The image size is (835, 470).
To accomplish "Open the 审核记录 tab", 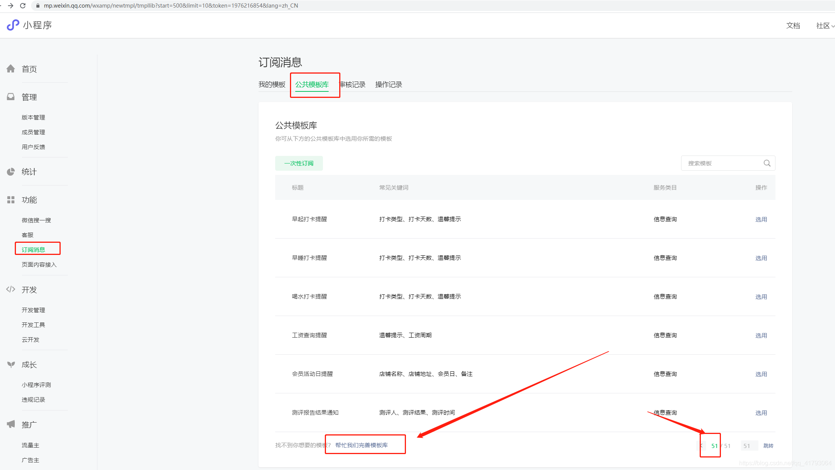I will point(352,85).
